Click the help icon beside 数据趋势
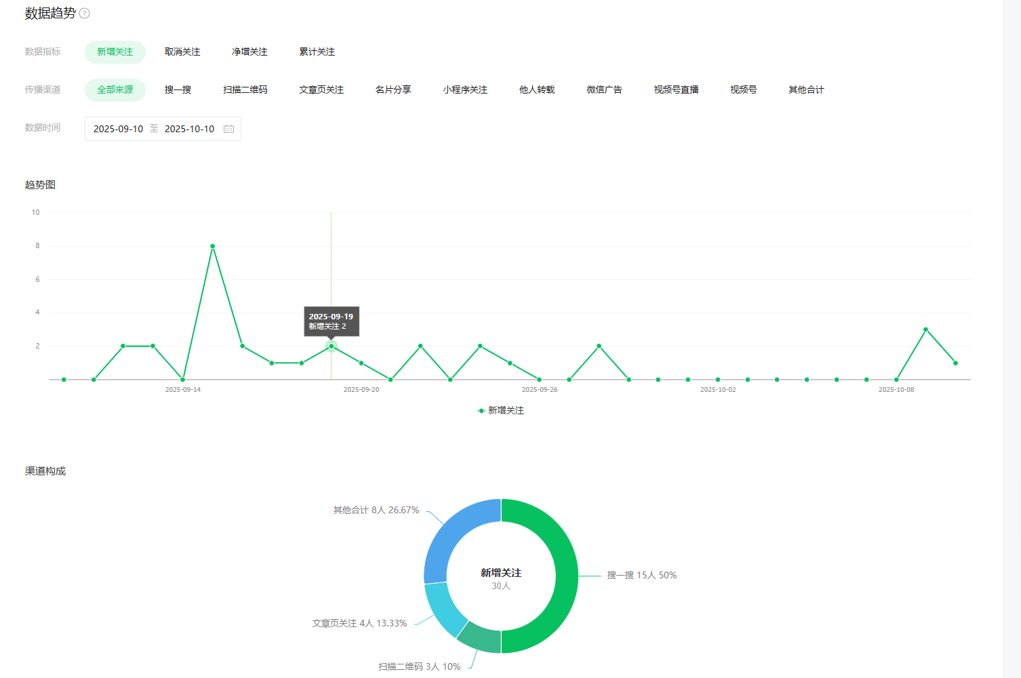This screenshot has width=1021, height=678. coord(85,14)
